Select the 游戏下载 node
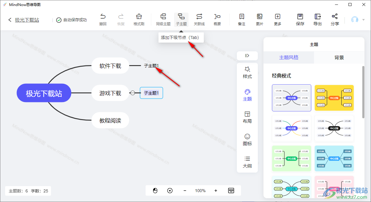Viewport: 371px width, 202px height. coord(110,93)
